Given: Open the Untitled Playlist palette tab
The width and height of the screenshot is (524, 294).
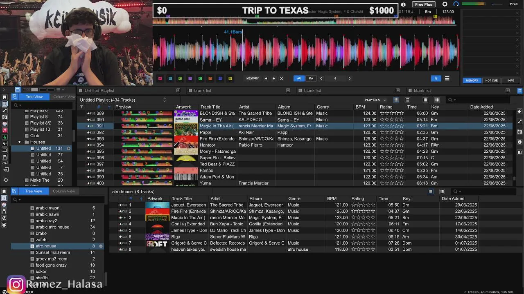Looking at the screenshot, I should [99, 91].
